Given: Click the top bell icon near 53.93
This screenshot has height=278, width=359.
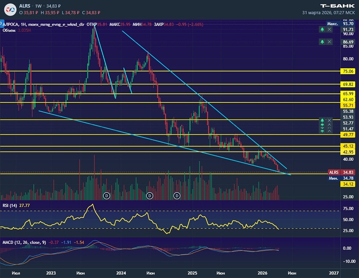Looking at the screenshot, I should 322,120.
